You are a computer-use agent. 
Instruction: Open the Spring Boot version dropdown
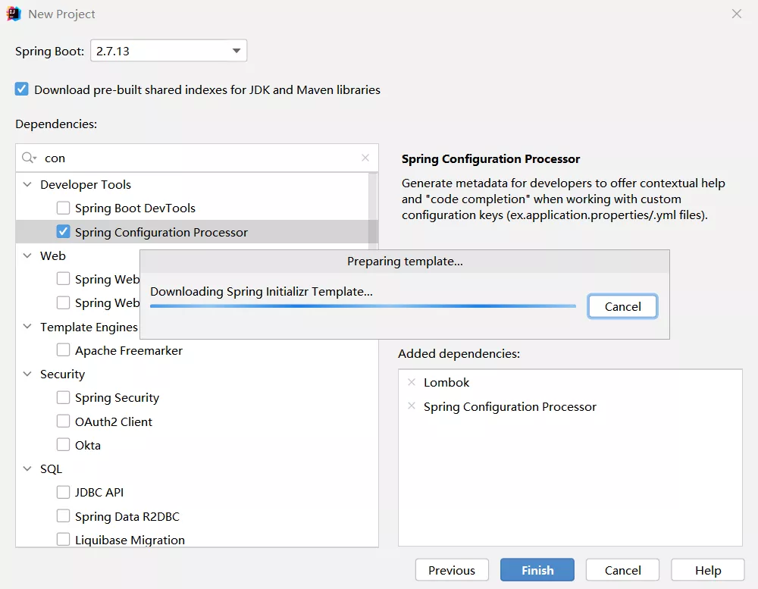click(169, 51)
